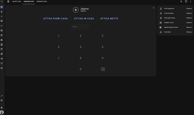This screenshot has width=194, height=115.
Task: Select the shield home view tab
Action: pos(8,1)
